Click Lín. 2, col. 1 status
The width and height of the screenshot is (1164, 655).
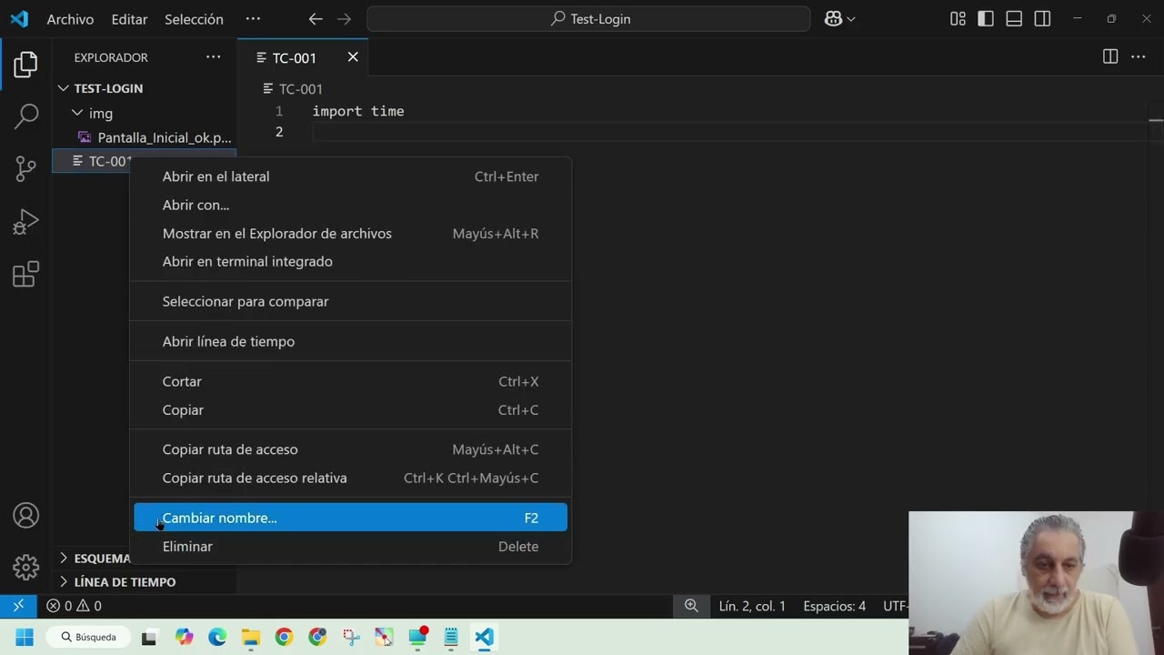pos(752,606)
